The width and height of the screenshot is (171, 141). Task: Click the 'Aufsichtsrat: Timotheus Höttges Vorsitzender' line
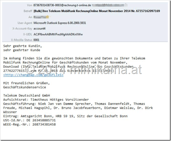coord(46,100)
